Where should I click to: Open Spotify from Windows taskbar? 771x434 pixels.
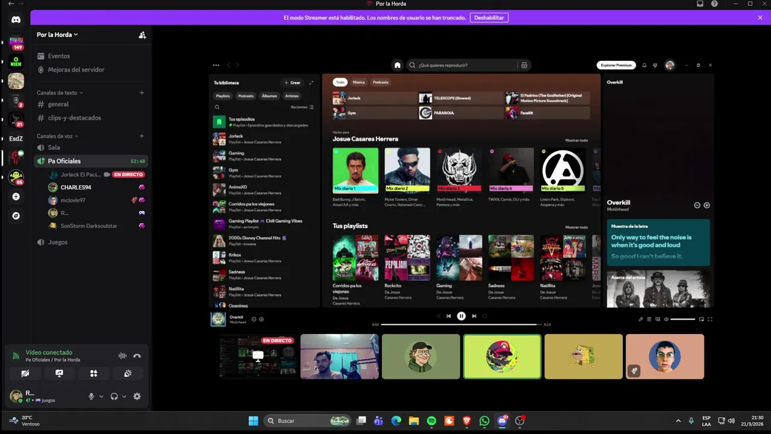431,421
